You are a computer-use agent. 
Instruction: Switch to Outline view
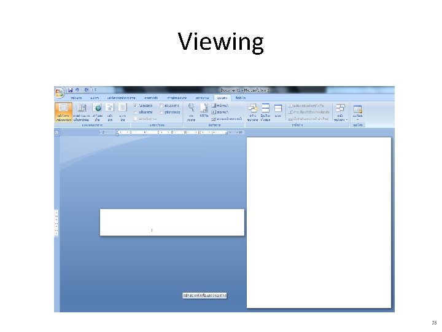110,112
